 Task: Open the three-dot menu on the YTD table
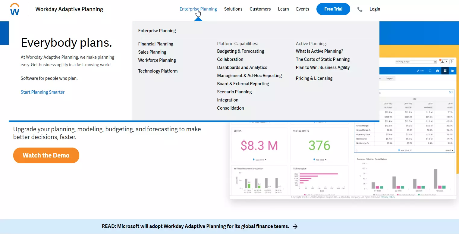click(x=453, y=92)
